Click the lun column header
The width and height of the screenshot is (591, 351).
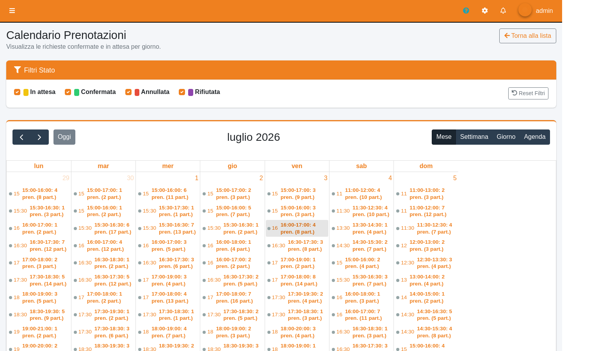(x=39, y=166)
